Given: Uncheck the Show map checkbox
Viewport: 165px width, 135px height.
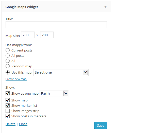Looking at the screenshot, I should [x=8, y=100].
